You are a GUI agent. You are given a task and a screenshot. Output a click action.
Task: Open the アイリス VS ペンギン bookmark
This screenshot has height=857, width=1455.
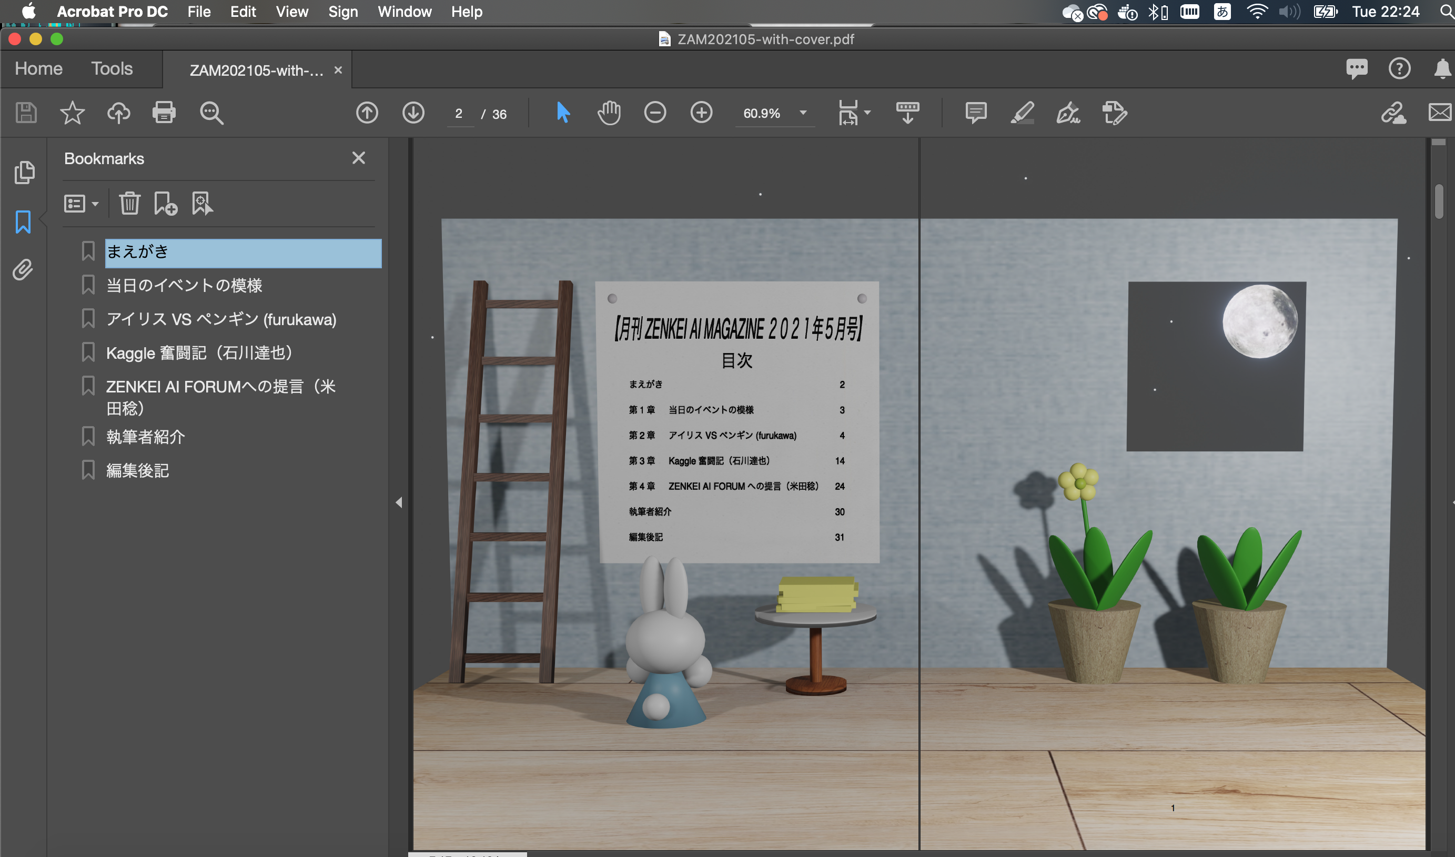(x=221, y=319)
